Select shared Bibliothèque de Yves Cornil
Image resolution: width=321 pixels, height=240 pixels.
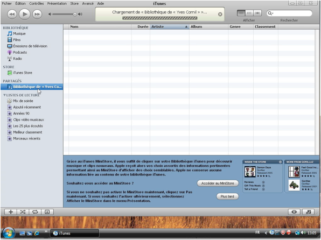[x=32, y=87]
